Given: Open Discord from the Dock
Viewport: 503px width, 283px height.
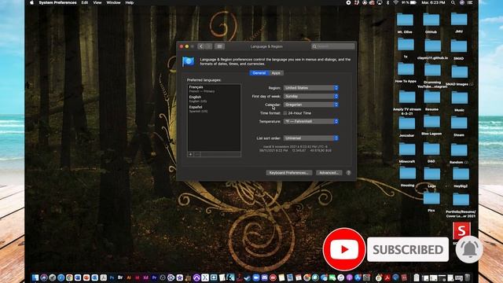Looking at the screenshot, I should [265, 277].
